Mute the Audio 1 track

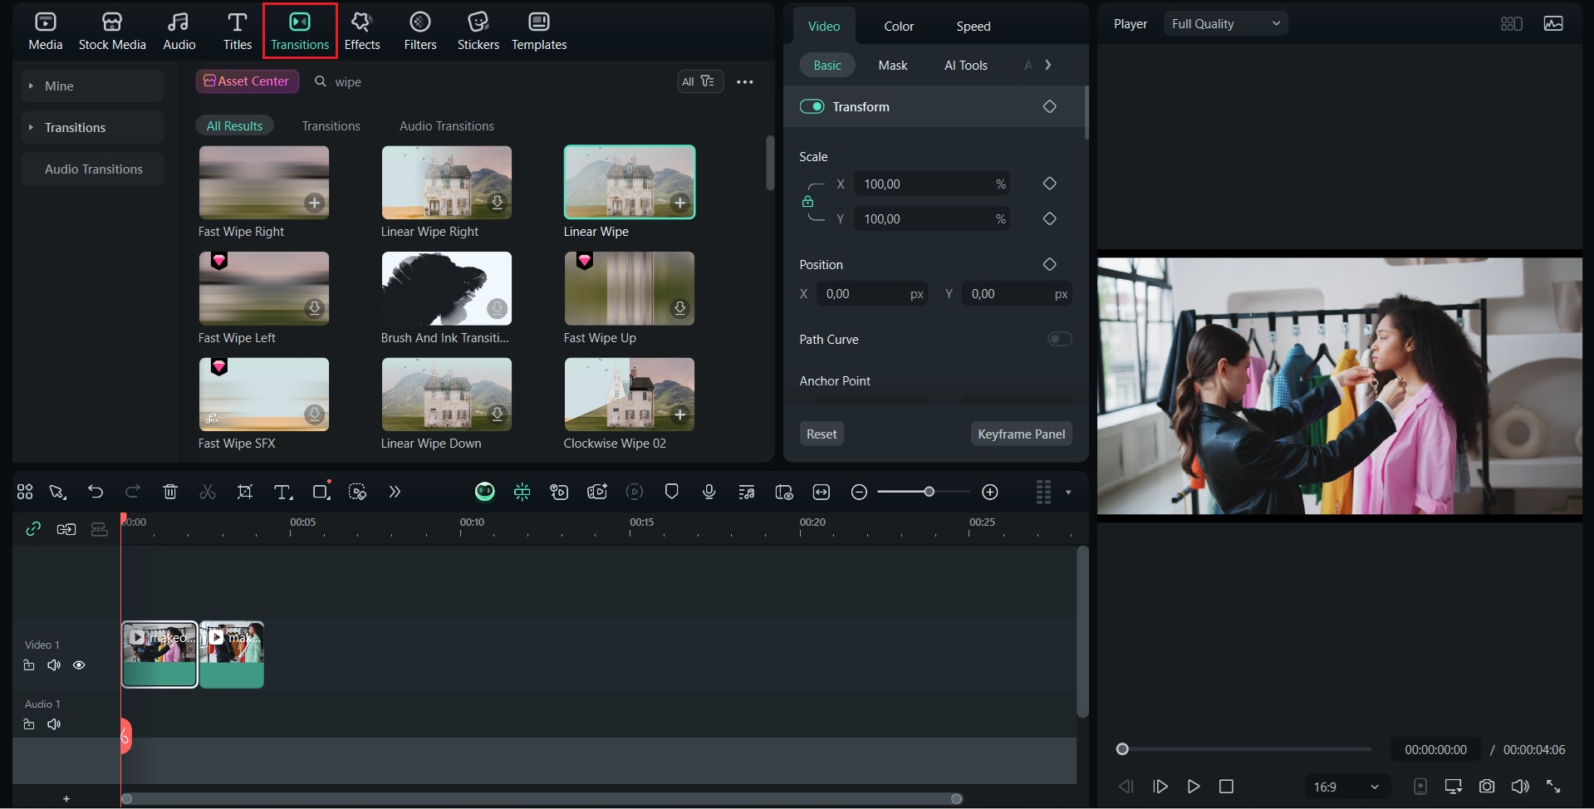pyautogui.click(x=54, y=724)
